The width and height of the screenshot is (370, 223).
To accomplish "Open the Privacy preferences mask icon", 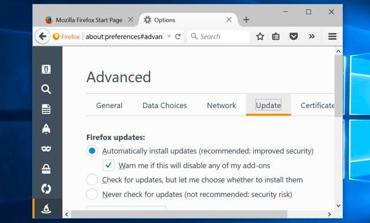I will (46, 149).
